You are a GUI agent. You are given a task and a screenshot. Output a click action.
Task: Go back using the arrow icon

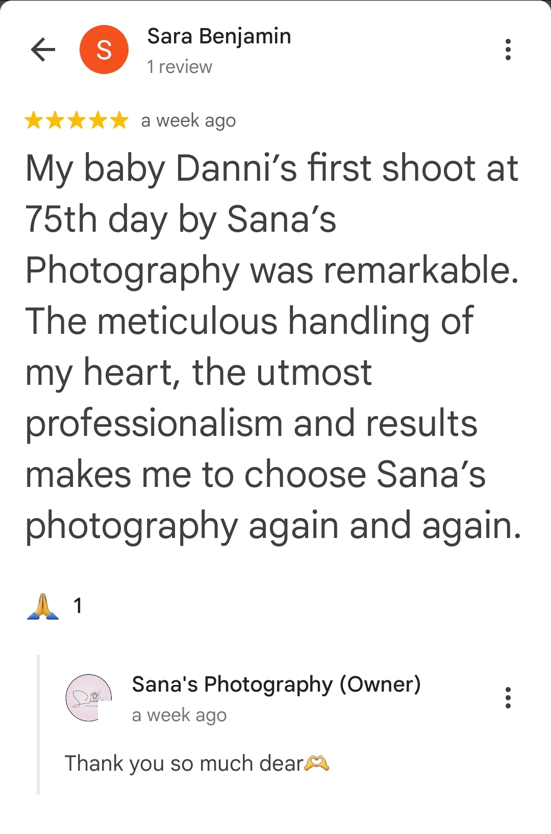click(43, 50)
